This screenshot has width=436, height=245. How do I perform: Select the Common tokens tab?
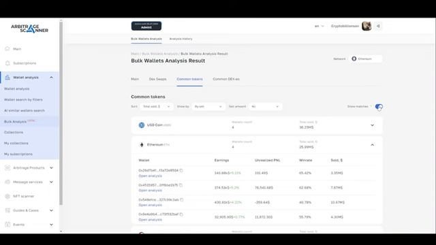click(x=189, y=79)
